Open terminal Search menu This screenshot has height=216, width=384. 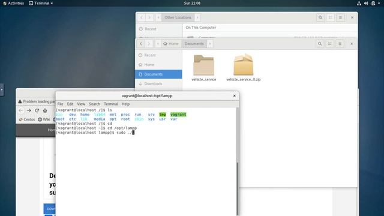point(95,104)
